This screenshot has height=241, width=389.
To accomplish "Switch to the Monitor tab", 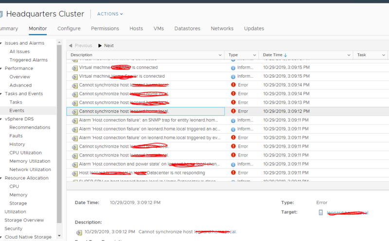I will coord(38,29).
